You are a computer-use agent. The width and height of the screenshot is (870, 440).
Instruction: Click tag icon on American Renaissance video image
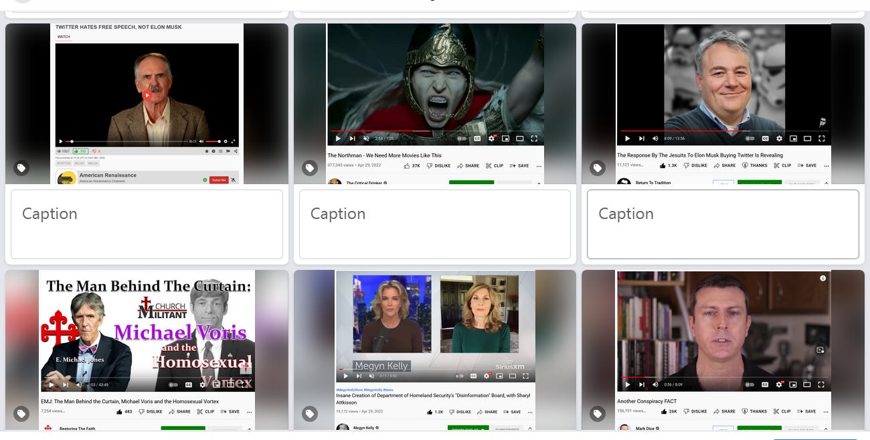point(21,168)
